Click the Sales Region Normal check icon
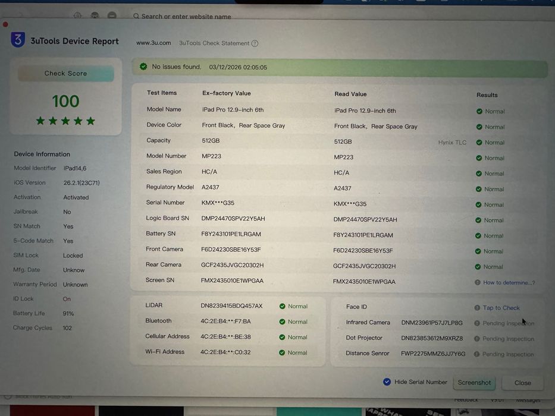This screenshot has height=416, width=555. [479, 174]
